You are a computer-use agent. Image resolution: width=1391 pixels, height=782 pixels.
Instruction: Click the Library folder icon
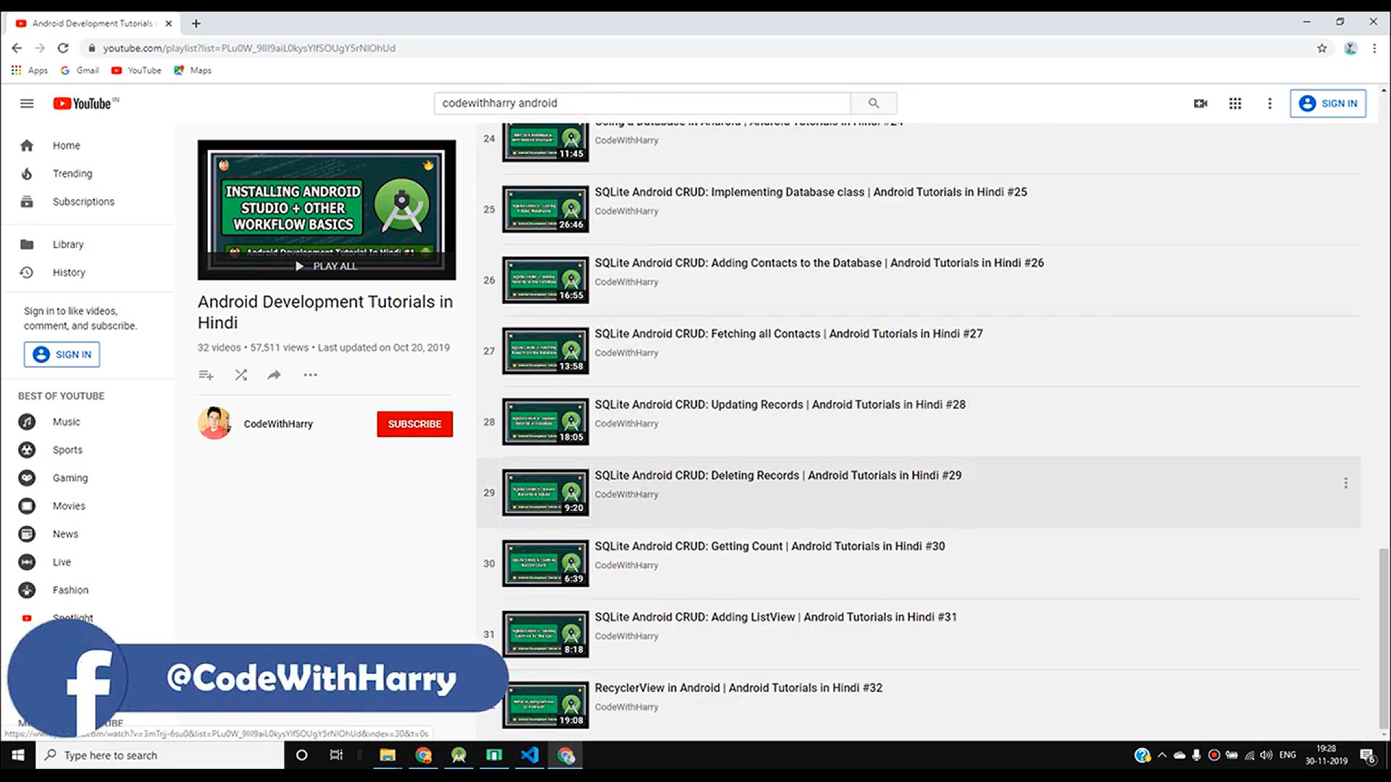tap(27, 245)
